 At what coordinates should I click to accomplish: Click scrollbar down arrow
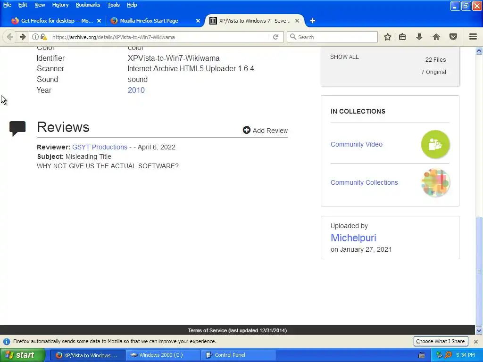point(479,331)
